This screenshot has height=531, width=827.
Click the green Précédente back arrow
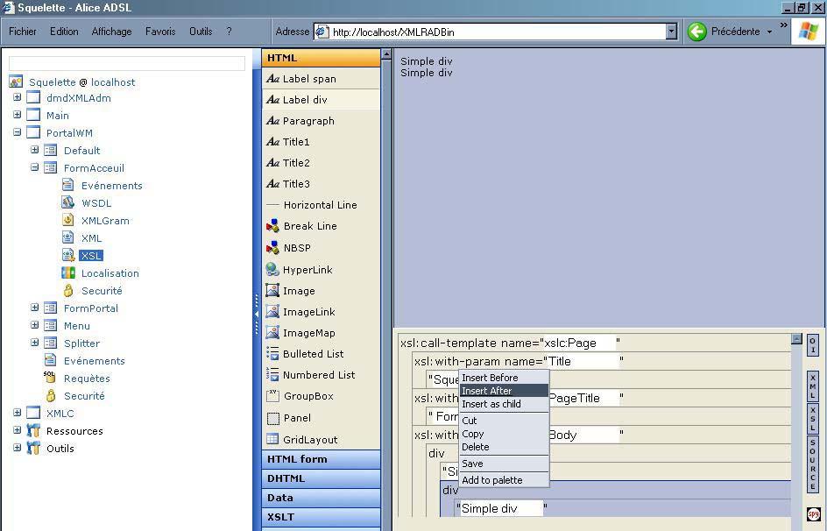point(697,32)
